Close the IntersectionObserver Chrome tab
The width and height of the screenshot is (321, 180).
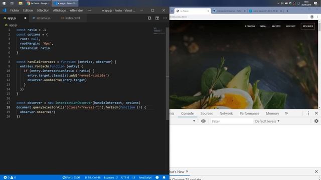pyautogui.click(x=245, y=11)
